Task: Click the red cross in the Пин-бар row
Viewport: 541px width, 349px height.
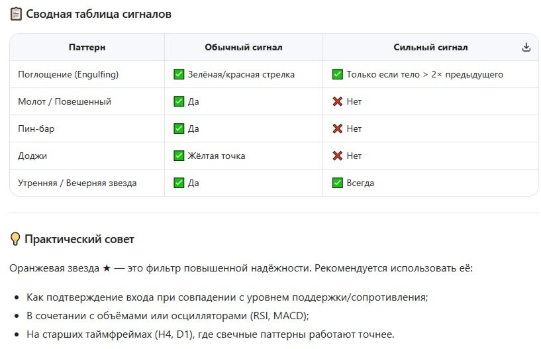Action: tap(338, 129)
